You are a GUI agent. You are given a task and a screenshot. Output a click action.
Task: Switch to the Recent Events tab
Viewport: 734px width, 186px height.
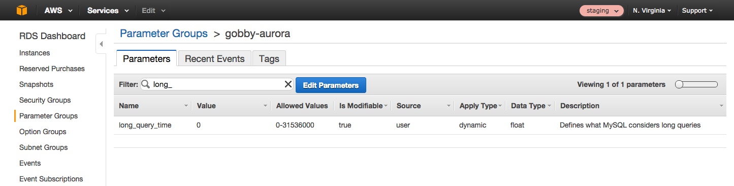click(214, 58)
